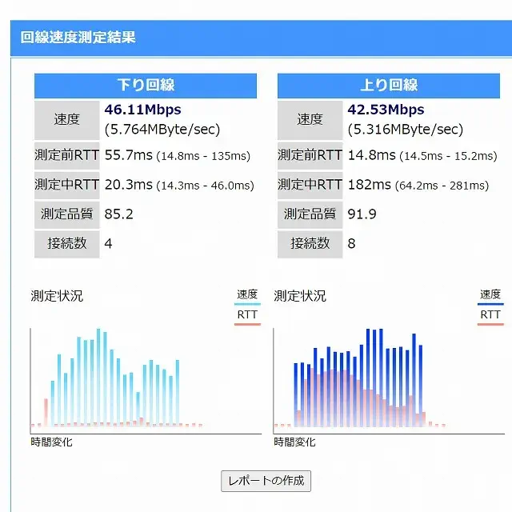Screen dimensions: 512x512
Task: Click the upload 速度 row label
Action: [x=310, y=120]
